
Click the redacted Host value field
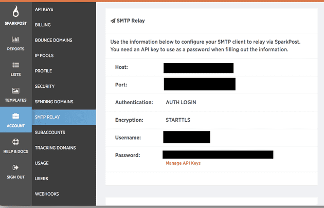click(x=199, y=68)
